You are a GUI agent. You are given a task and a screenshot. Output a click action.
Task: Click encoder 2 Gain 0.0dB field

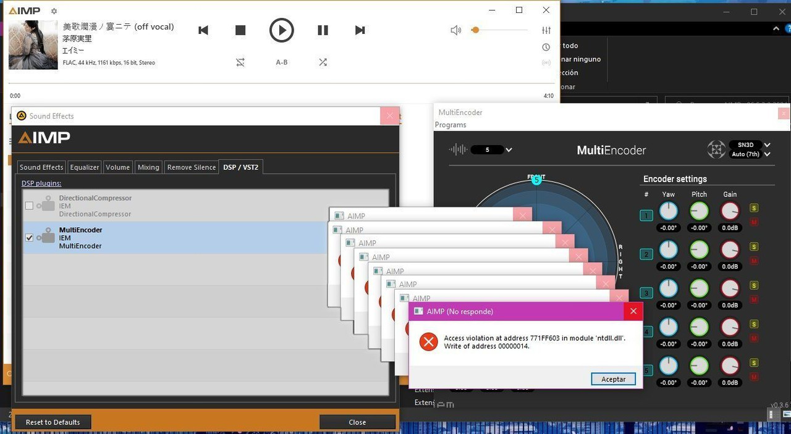730,267
